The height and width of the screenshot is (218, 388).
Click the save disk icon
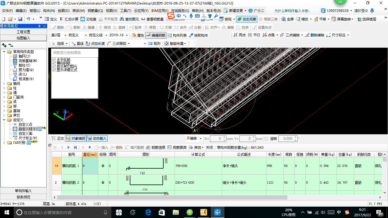[x=20, y=19]
